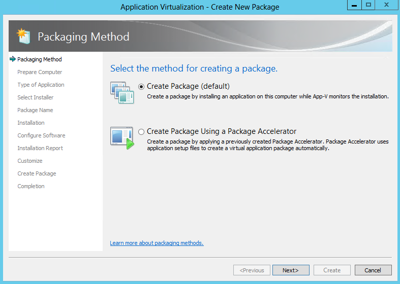Maximize the Create New Package window
The width and height of the screenshot is (400, 284).
point(368,5)
